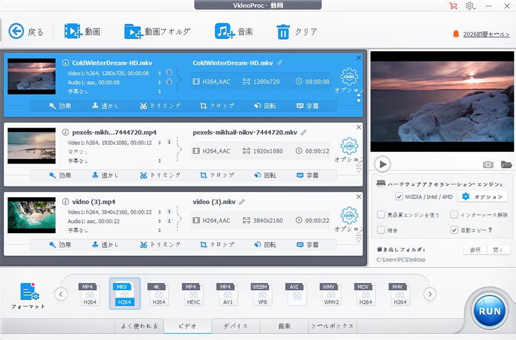This screenshot has width=516, height=340.
Task: Toggle 自動コピー checkbox
Action: [454, 230]
